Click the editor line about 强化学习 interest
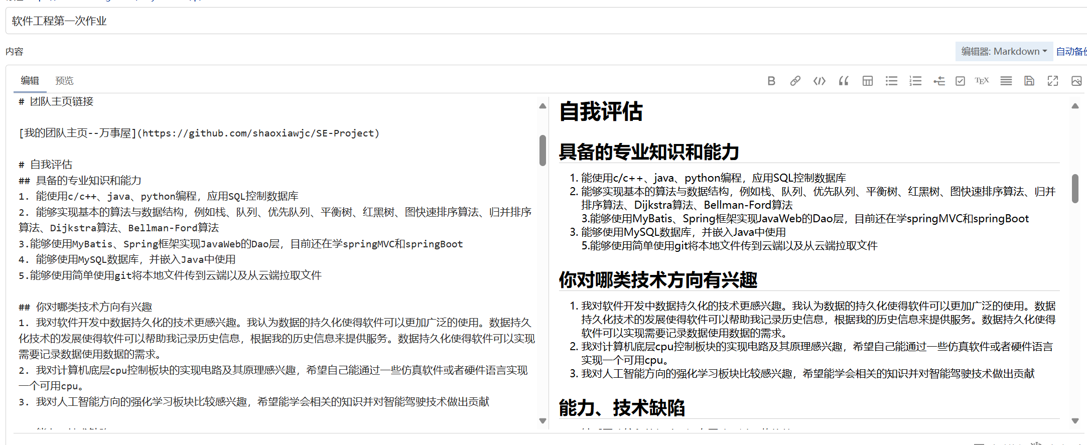1087x445 pixels. tap(254, 401)
